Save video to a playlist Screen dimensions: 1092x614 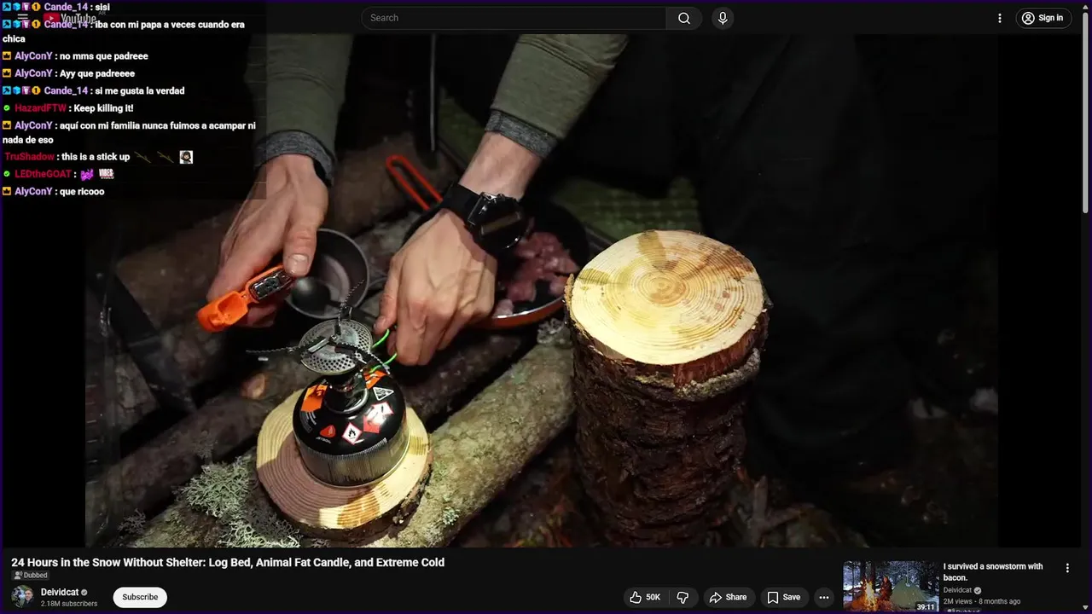783,597
